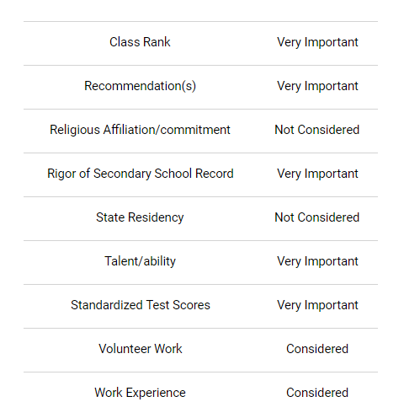Click the Class Rank label
Screen dimensions: 404x418
click(x=140, y=42)
